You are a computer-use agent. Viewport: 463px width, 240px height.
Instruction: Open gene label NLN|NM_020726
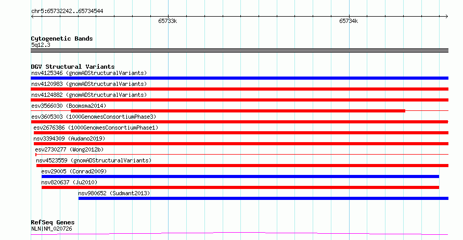pos(52,229)
